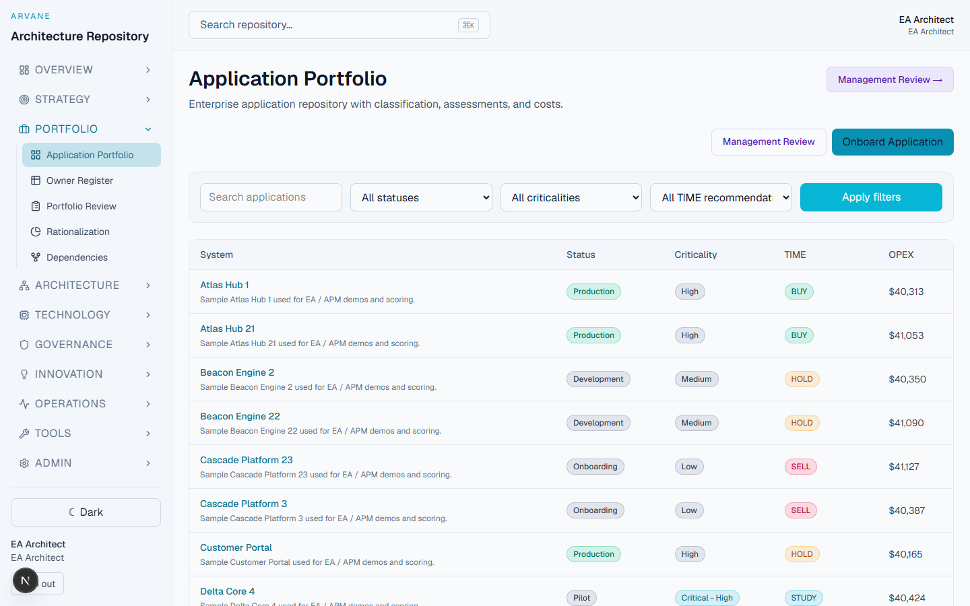Open Portfolio Review in sidebar
Viewport: 970px width, 606px height.
coord(92,206)
